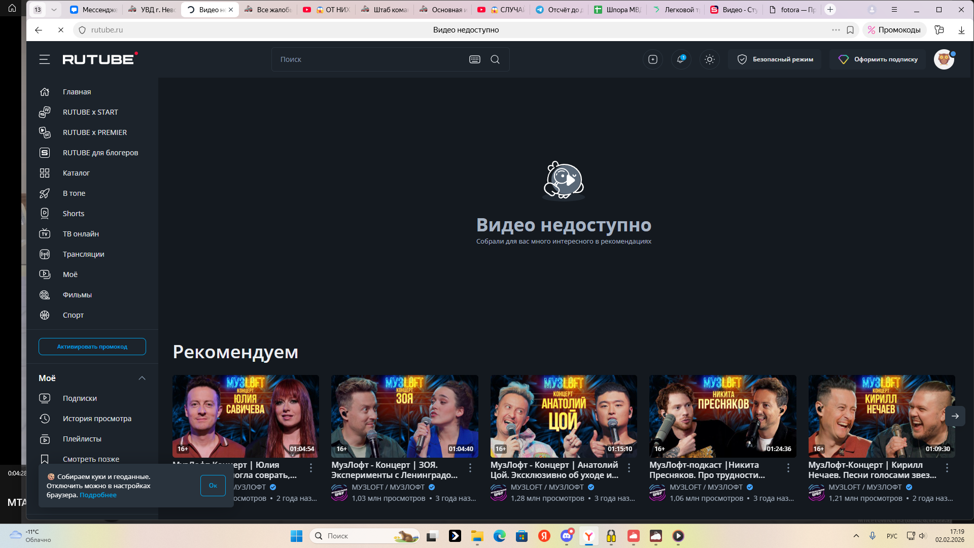Open Каталог in the sidebar menu
Screen dimensions: 974x548
coord(76,173)
